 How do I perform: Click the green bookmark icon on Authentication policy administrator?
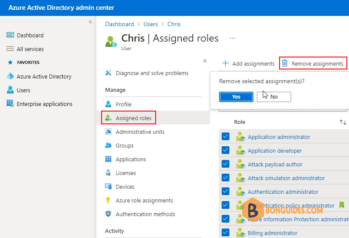pyautogui.click(x=342, y=205)
